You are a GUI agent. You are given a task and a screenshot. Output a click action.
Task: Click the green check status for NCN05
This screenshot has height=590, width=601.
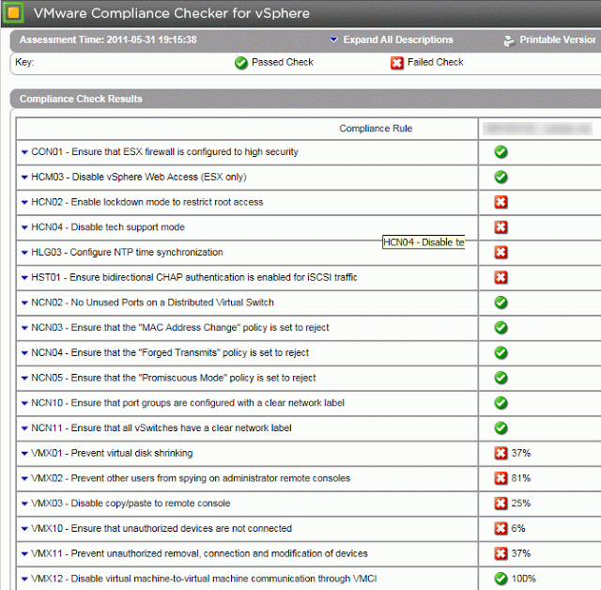501,378
